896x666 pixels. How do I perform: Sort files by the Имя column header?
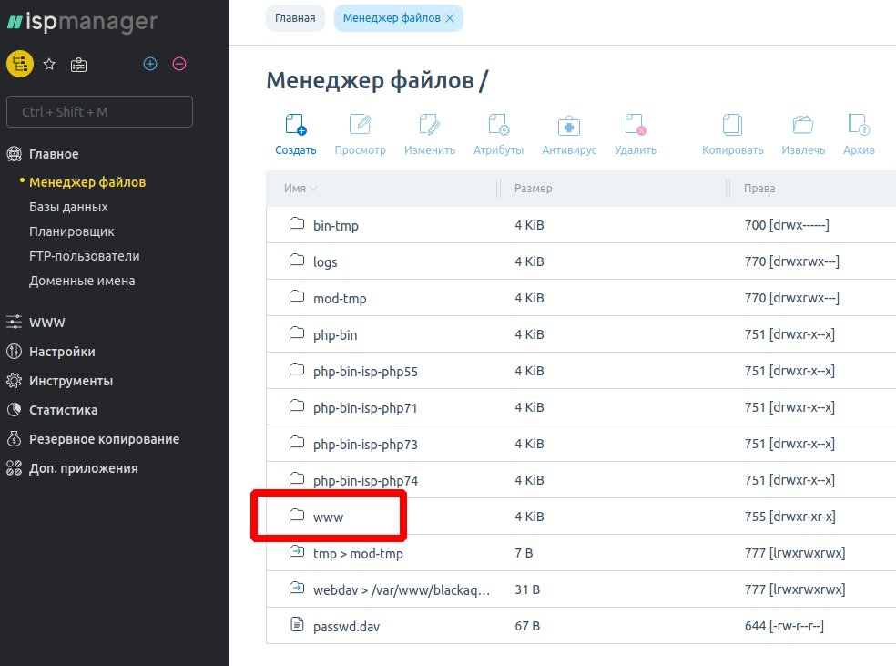(x=294, y=189)
